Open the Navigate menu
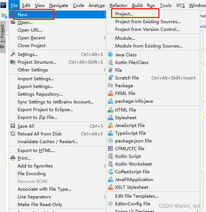 59,6
